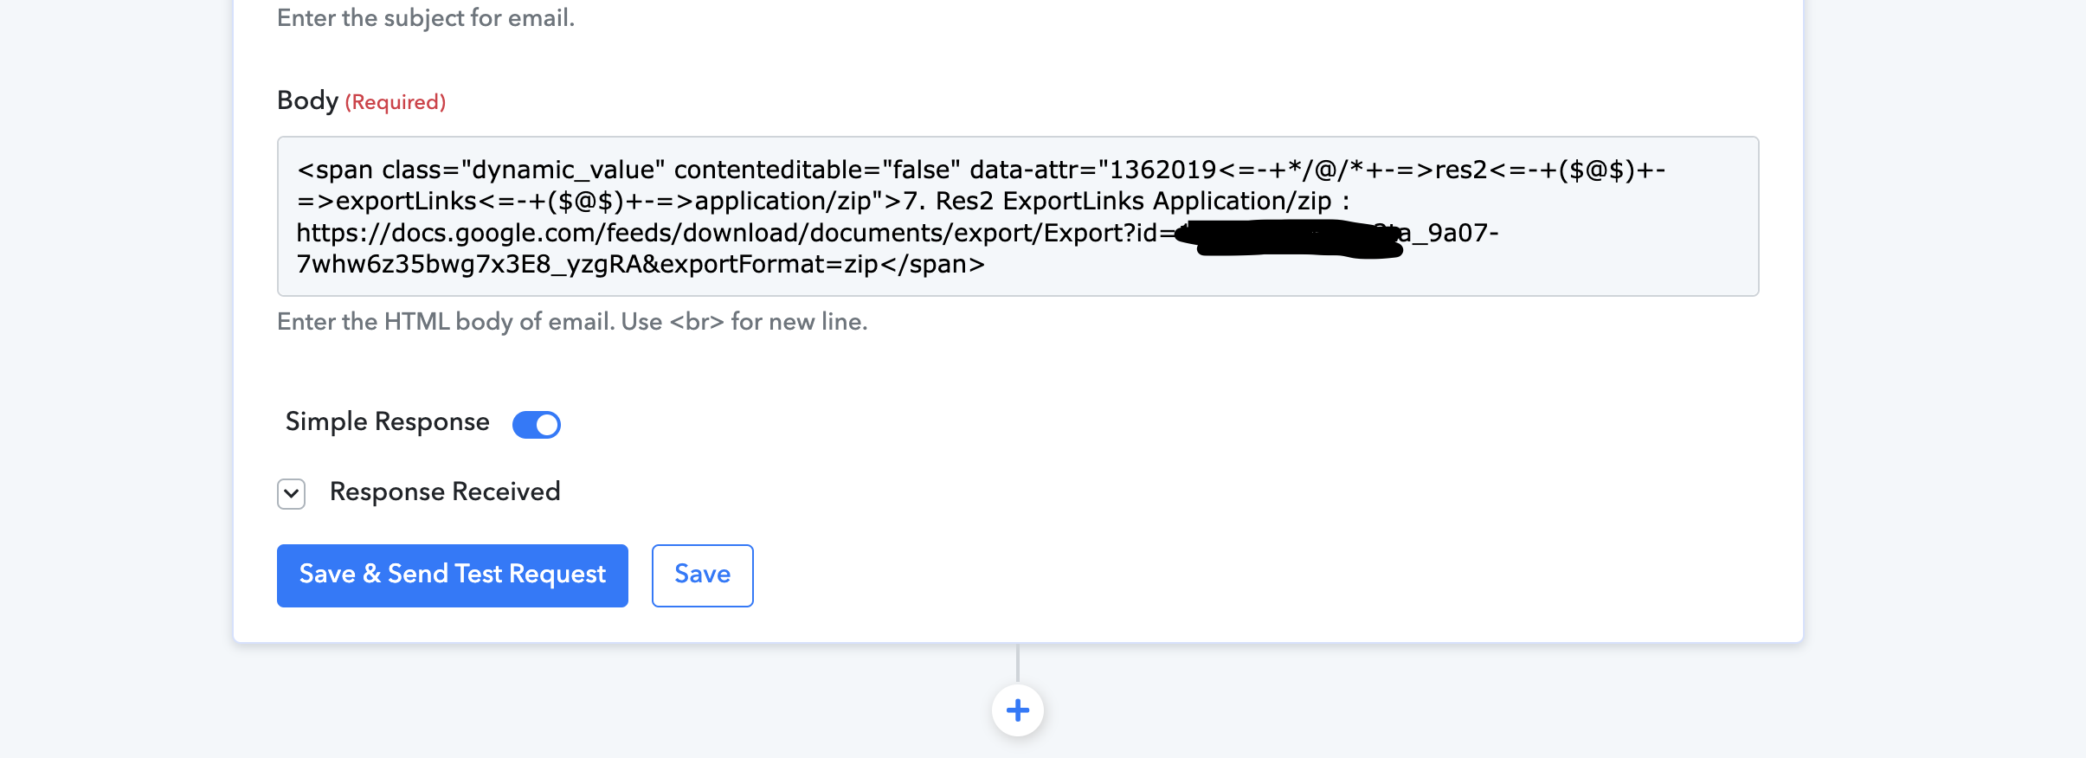Click the Simple Response label text
2086x758 pixels.
pos(388,421)
